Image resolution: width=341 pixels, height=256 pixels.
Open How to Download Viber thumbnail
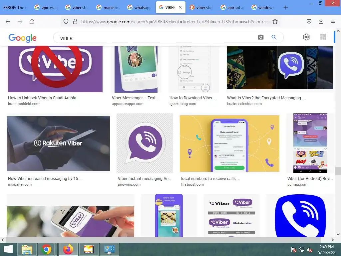coord(194,69)
